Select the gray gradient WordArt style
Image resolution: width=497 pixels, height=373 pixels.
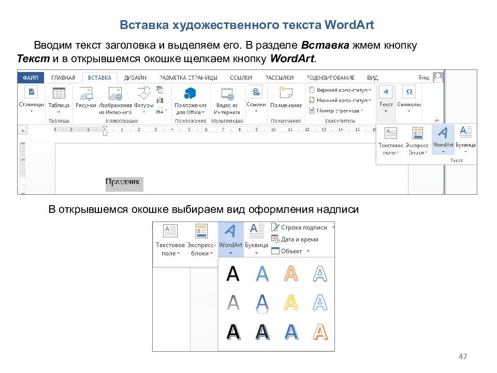click(233, 303)
